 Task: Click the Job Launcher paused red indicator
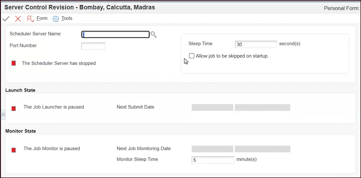14,108
